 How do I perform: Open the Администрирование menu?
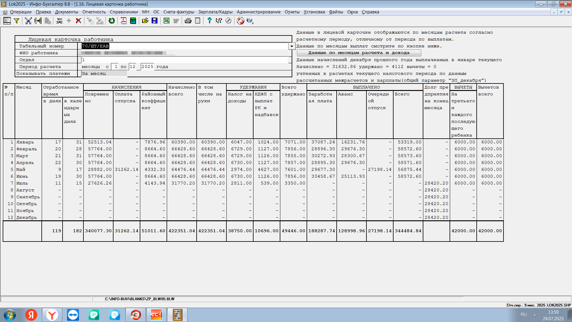(x=259, y=12)
